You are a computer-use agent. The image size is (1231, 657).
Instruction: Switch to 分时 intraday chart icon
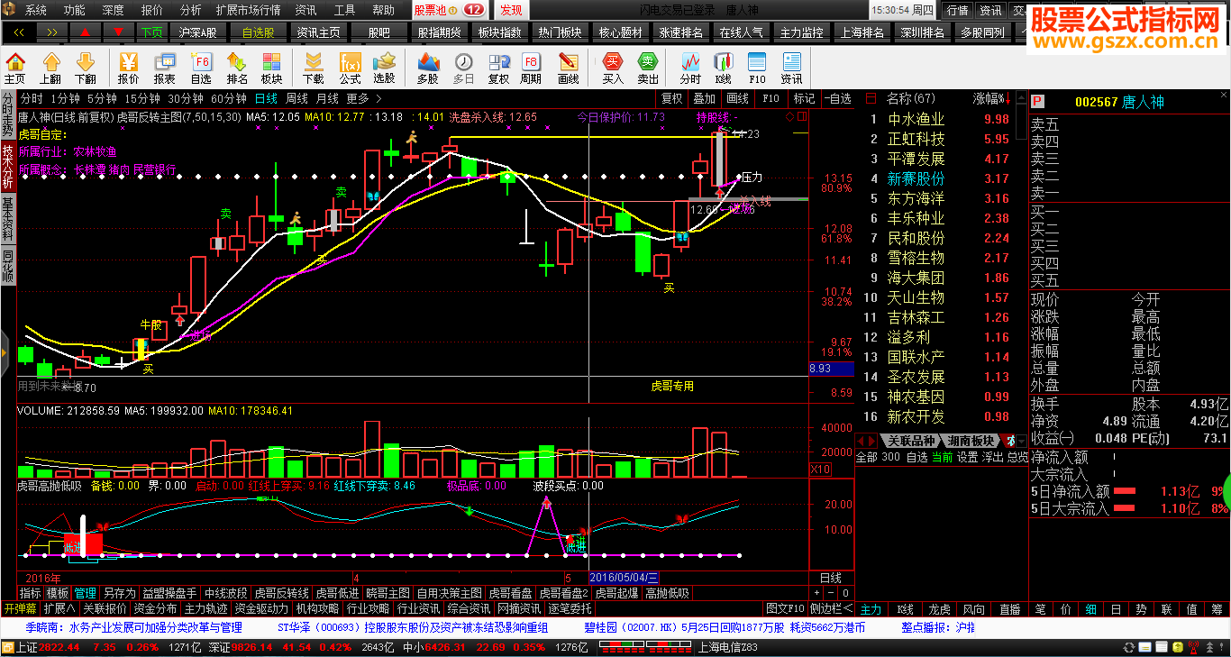pos(690,68)
